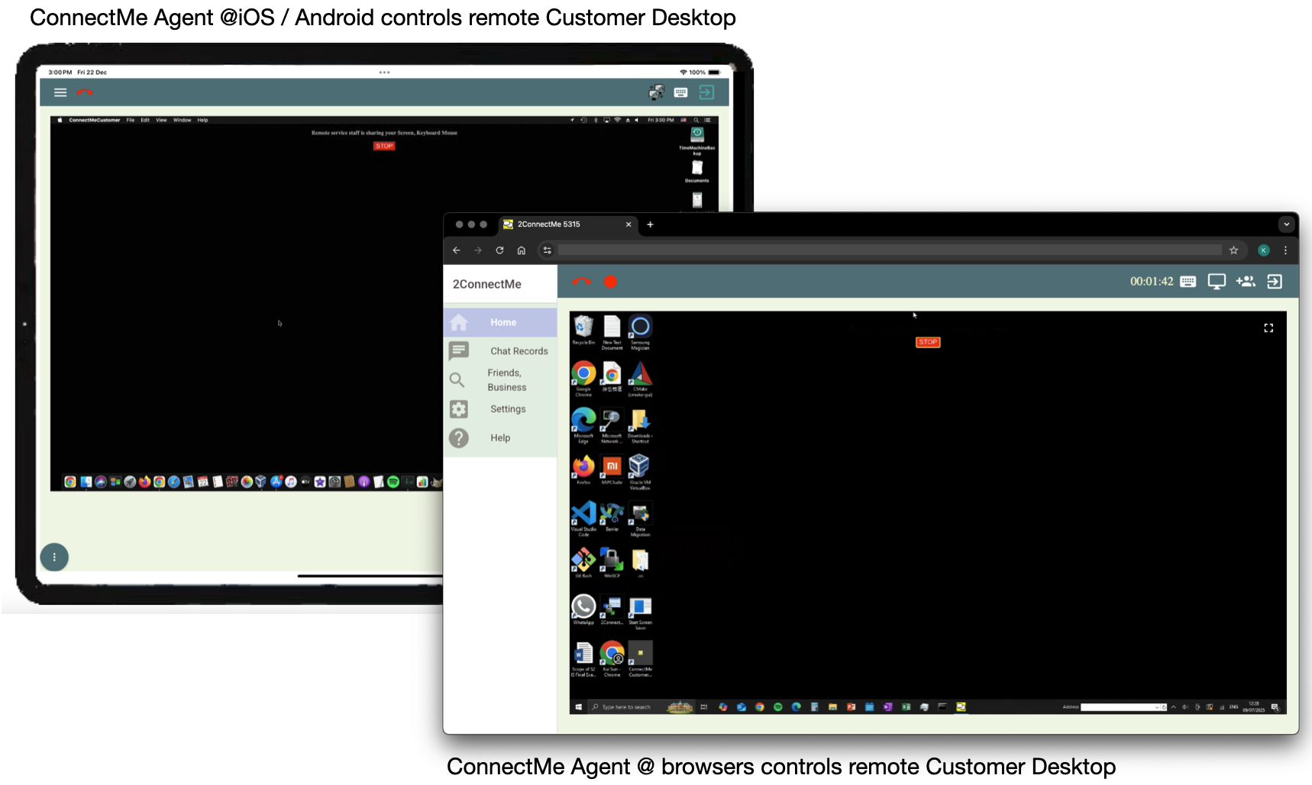This screenshot has width=1312, height=785.
Task: Show hidden tray icons caret
Action: pyautogui.click(x=1173, y=707)
